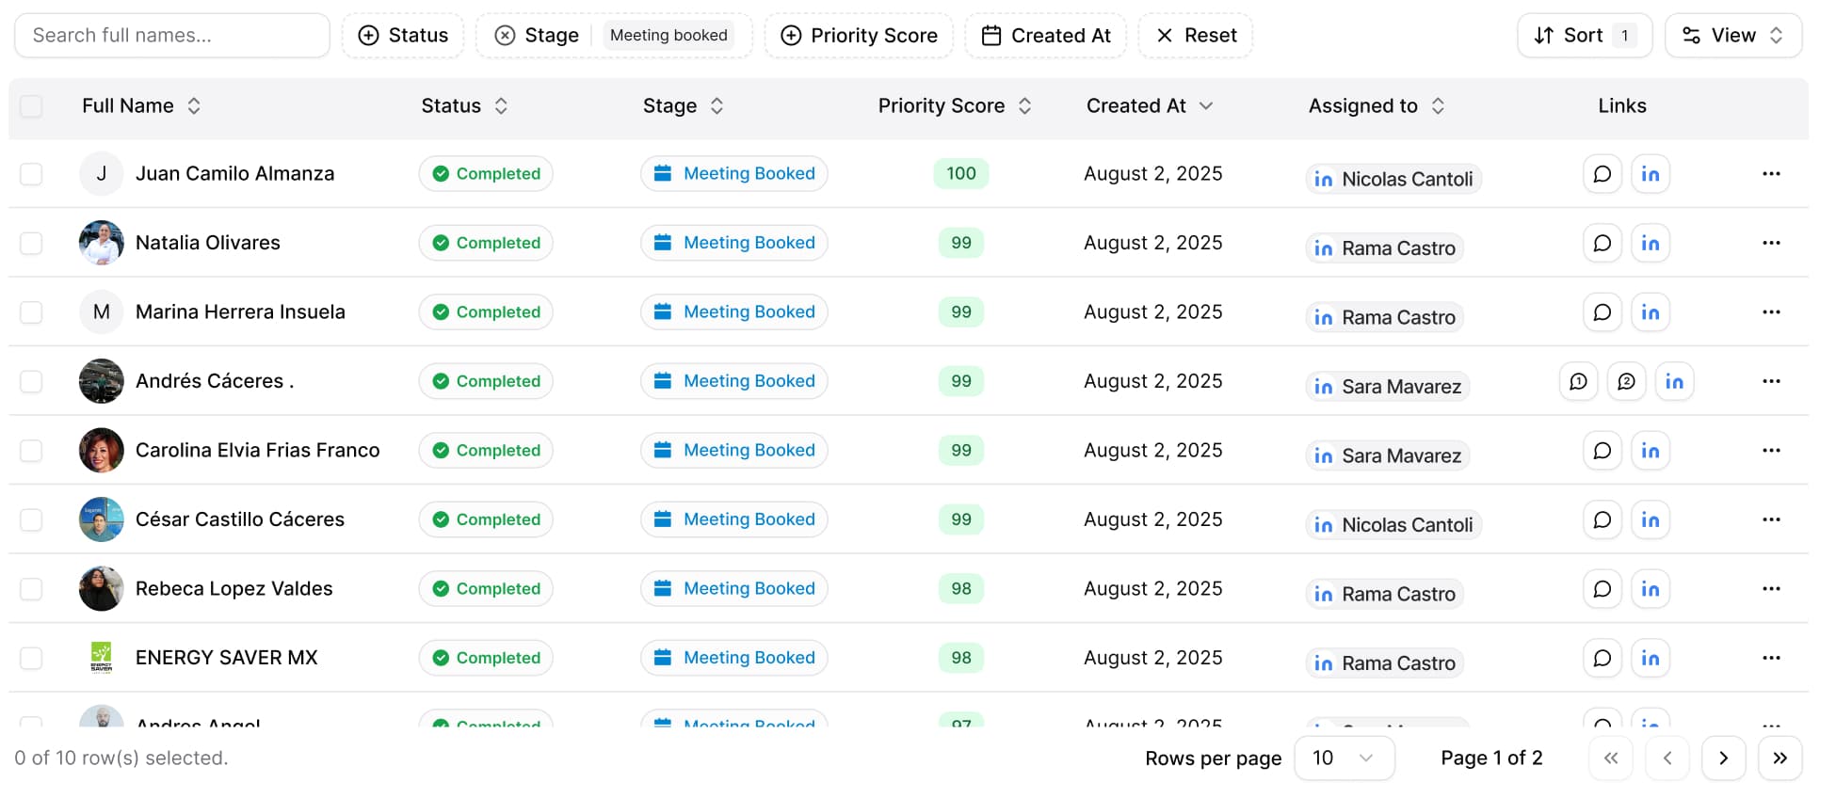Click the Reset filters button

point(1196,36)
